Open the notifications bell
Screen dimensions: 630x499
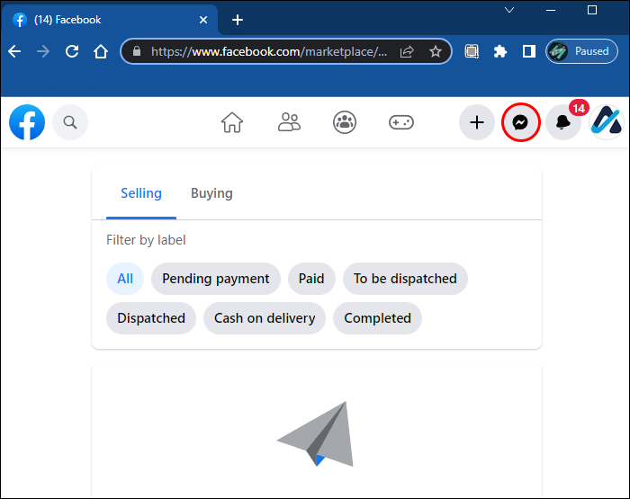pyautogui.click(x=563, y=123)
